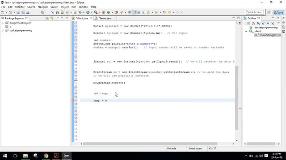Open Chrome from the taskbar

point(46,156)
